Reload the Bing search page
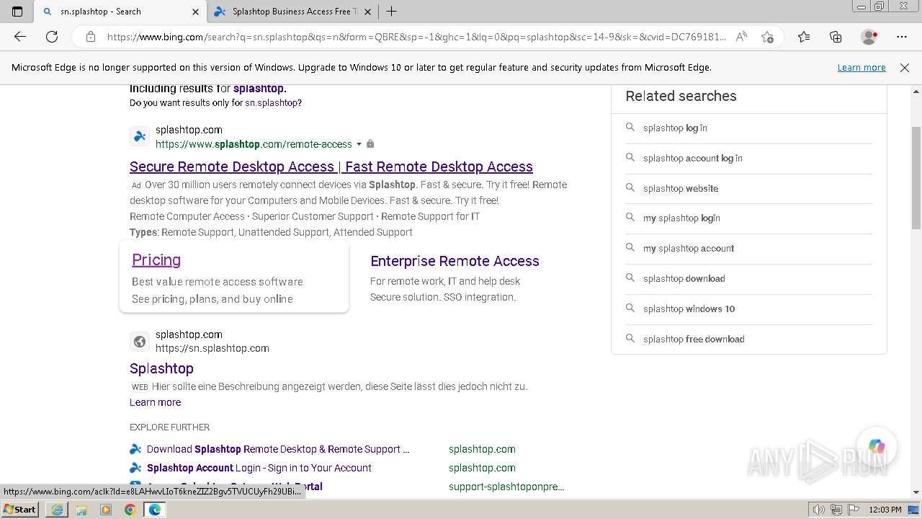This screenshot has width=922, height=519. [52, 37]
